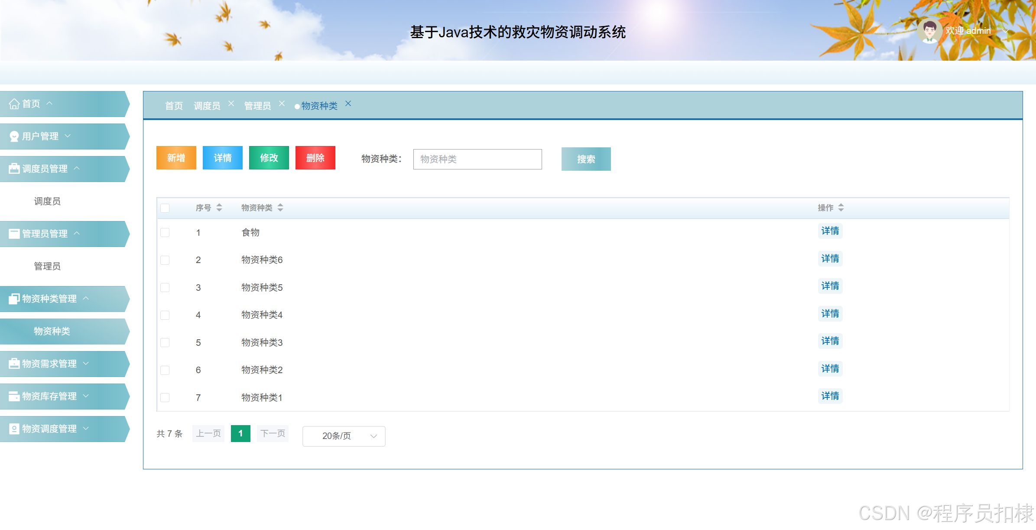Expand the 用户管理 sidebar menu
This screenshot has width=1036, height=530.
click(40, 137)
